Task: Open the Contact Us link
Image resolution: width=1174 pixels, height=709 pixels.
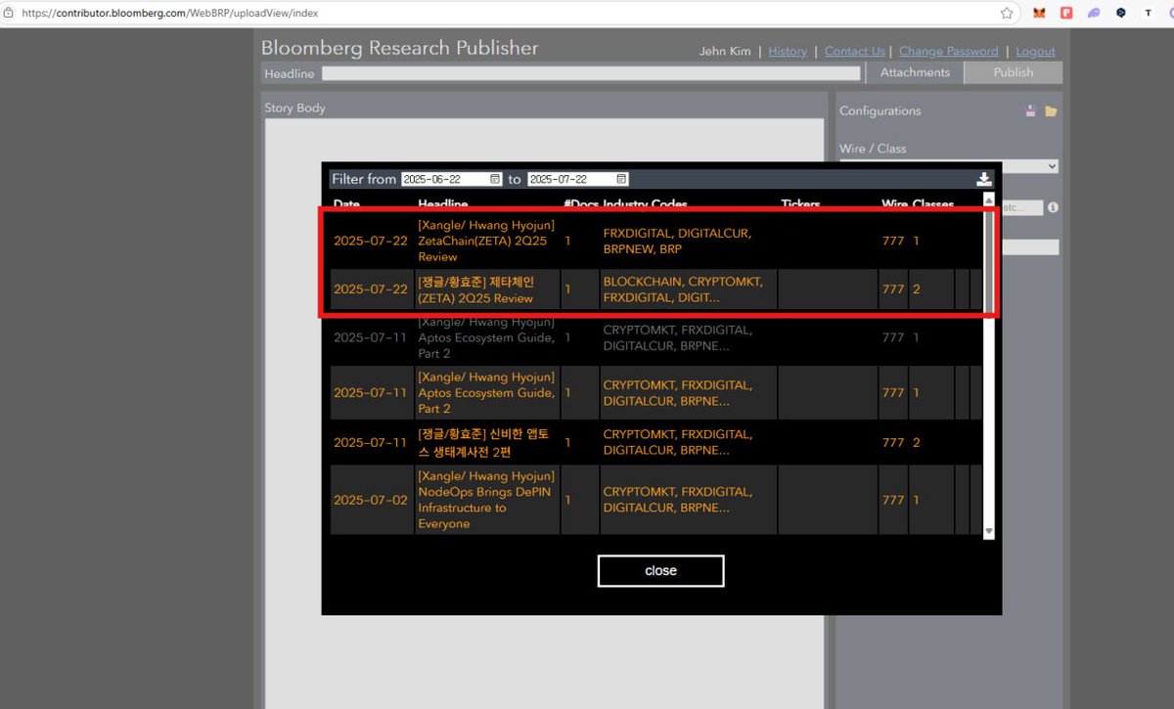Action: pyautogui.click(x=854, y=51)
